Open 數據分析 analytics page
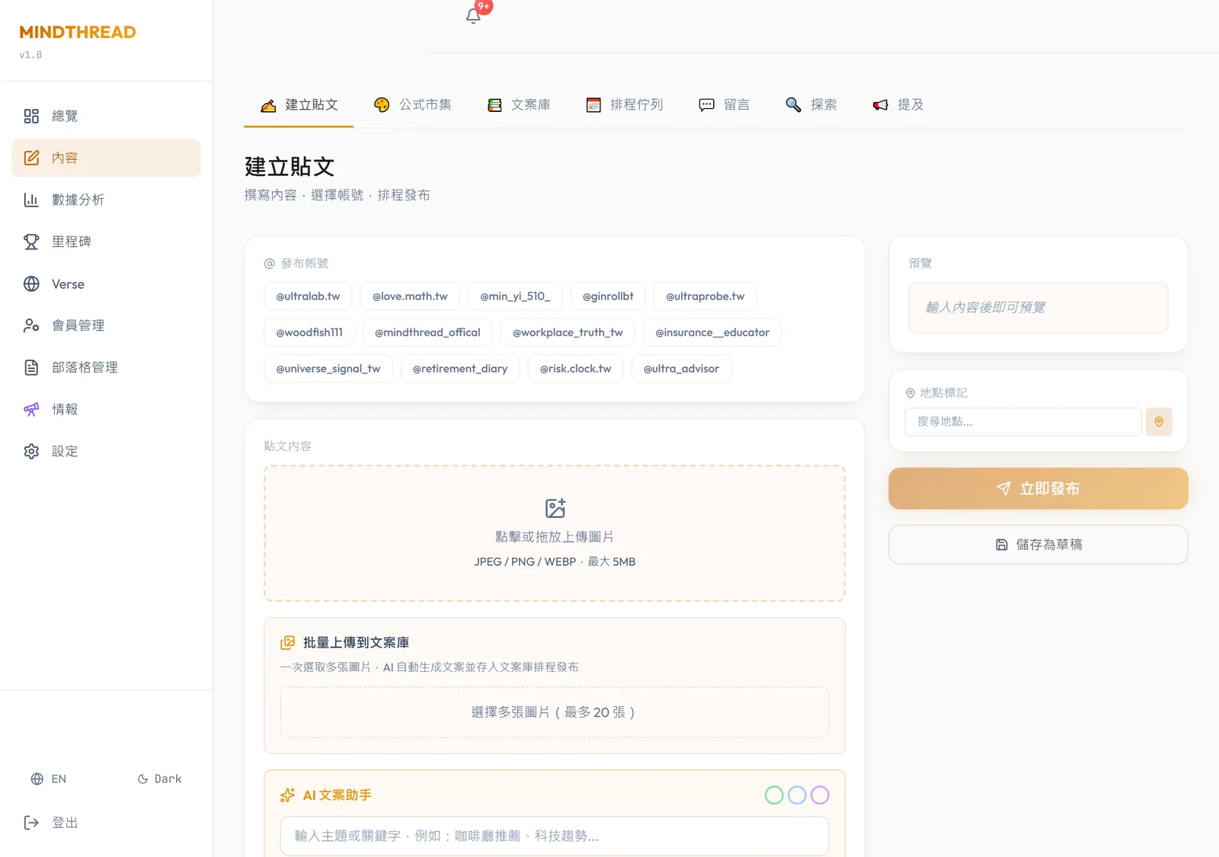 pos(106,200)
